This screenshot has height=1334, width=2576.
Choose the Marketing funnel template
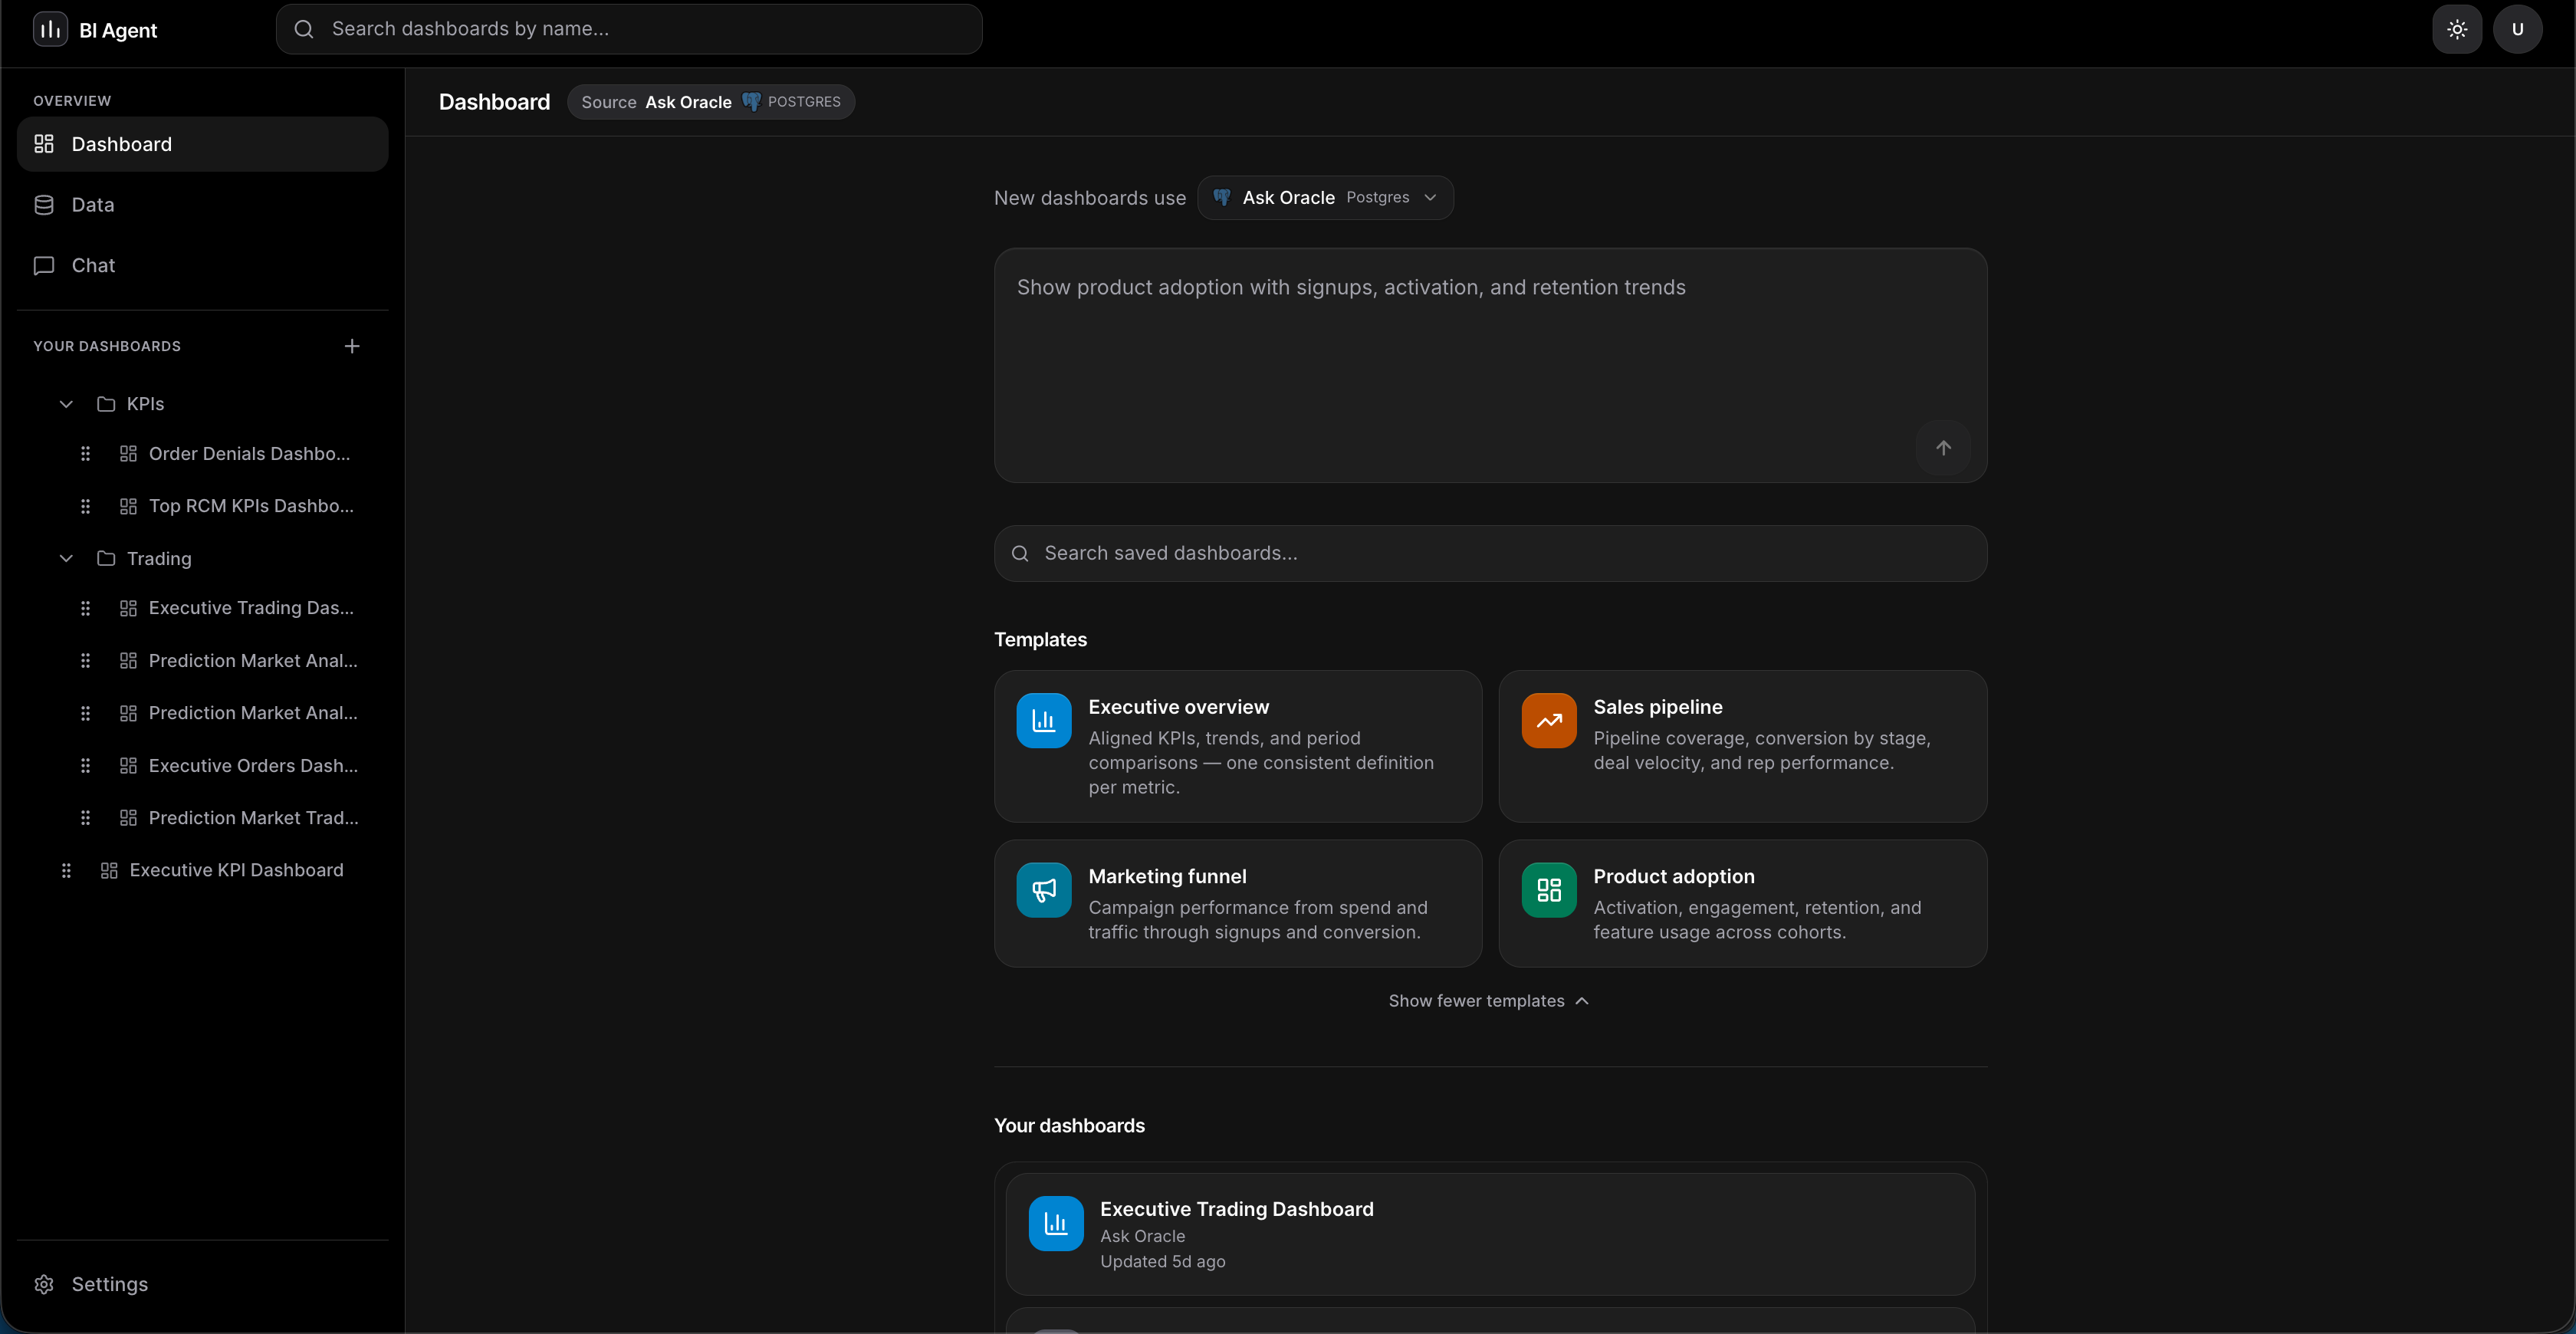coord(1238,903)
